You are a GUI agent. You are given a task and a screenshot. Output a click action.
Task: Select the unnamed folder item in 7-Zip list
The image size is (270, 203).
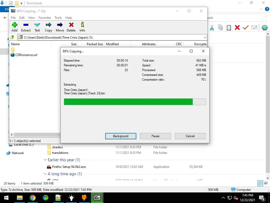[x=13, y=50]
